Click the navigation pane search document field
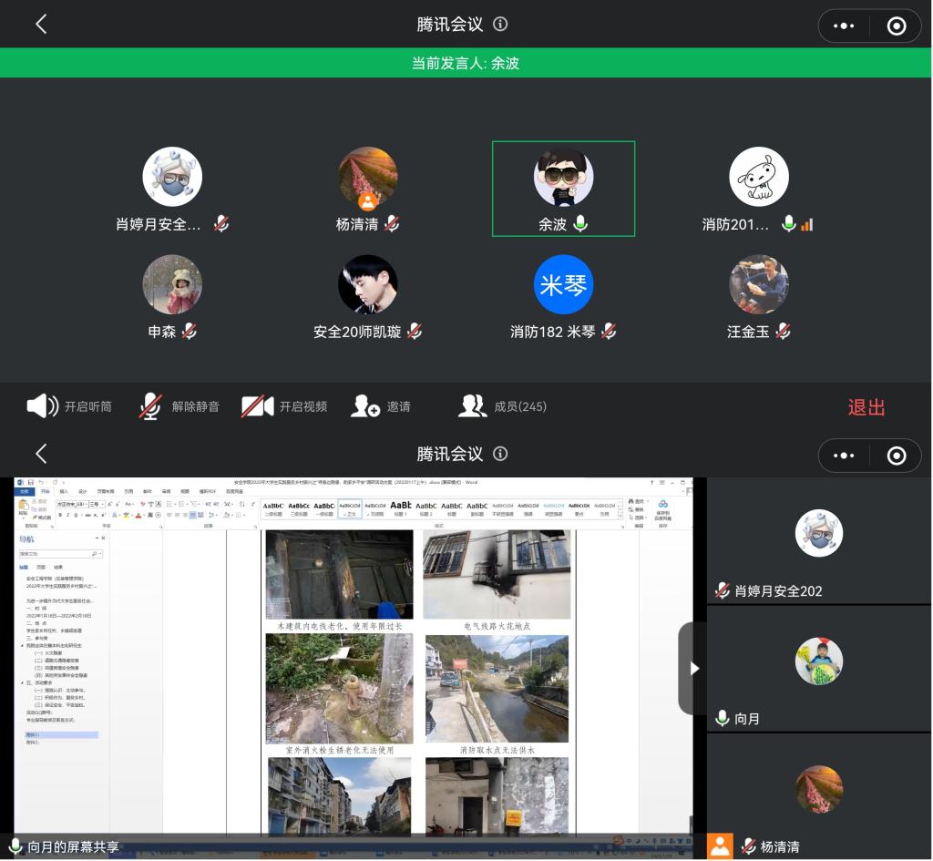933x861 pixels. pos(55,553)
